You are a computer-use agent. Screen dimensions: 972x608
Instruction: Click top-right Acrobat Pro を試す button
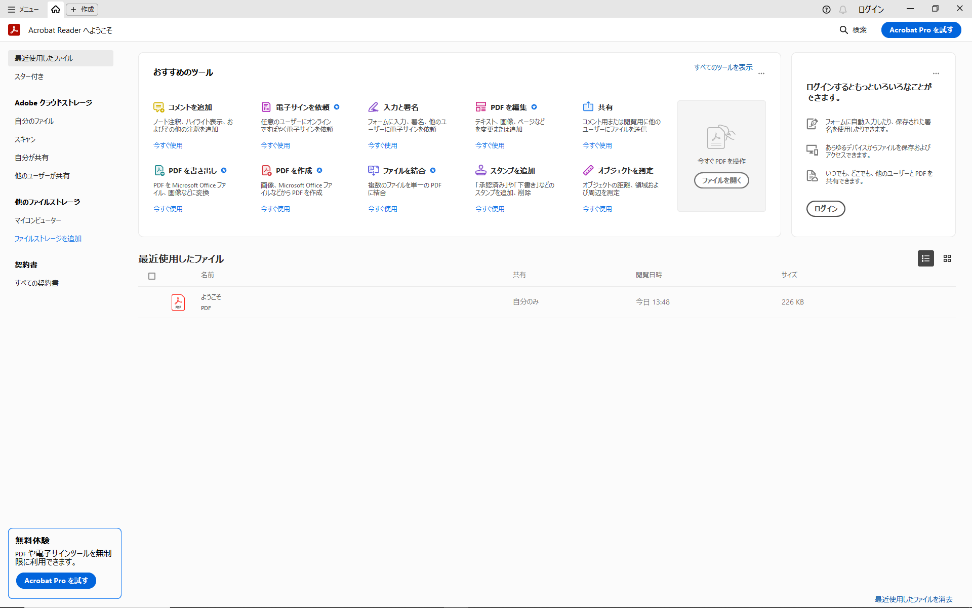coord(921,30)
